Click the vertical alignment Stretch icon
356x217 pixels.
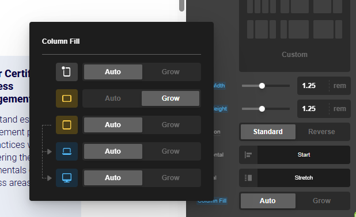(248, 178)
